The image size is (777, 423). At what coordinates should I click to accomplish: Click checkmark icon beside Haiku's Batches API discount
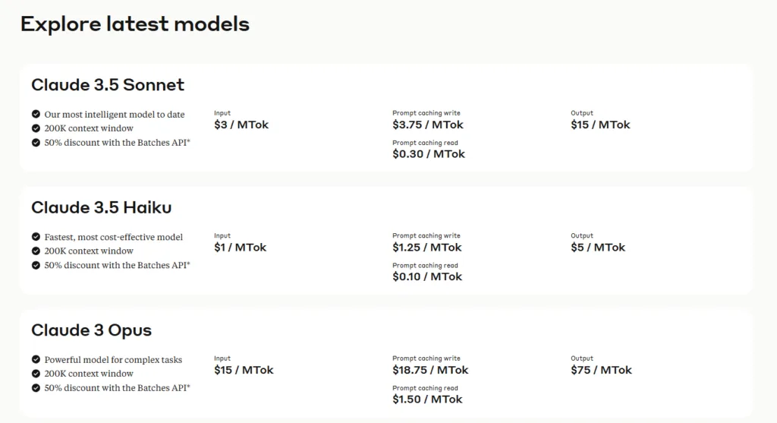click(36, 265)
